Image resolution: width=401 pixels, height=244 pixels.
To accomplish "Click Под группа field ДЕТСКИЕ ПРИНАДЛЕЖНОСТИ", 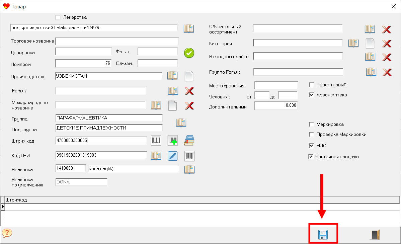I will coord(109,128).
